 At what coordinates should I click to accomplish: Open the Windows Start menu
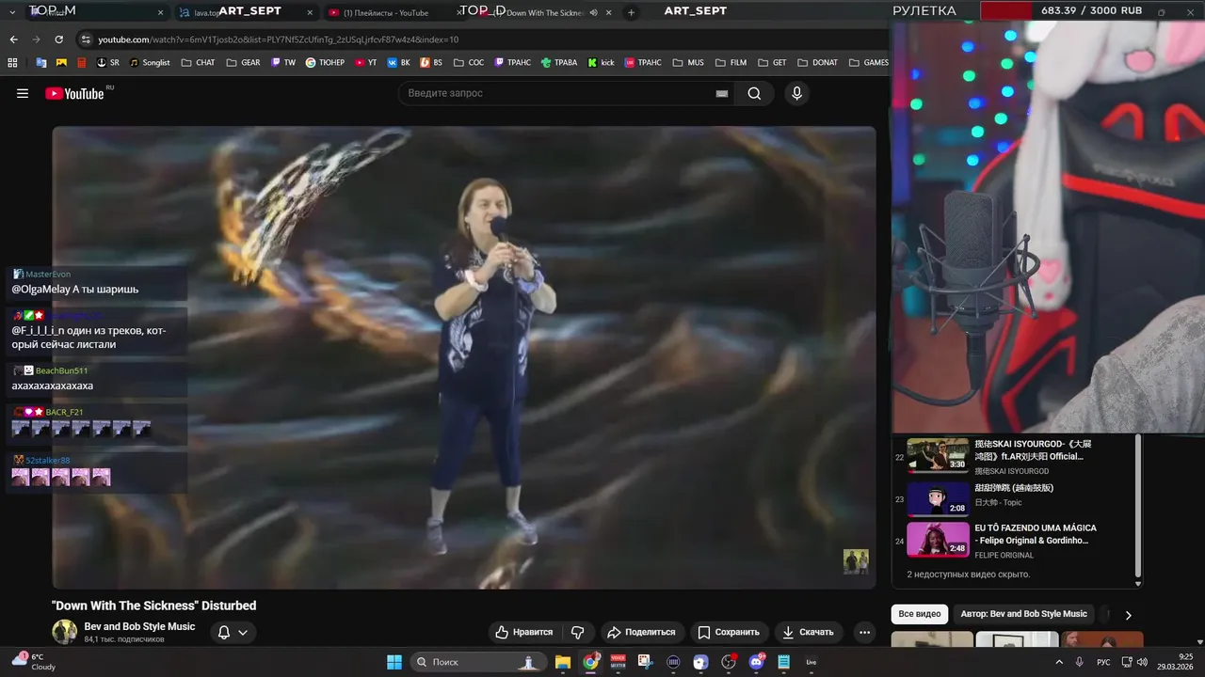tap(394, 662)
